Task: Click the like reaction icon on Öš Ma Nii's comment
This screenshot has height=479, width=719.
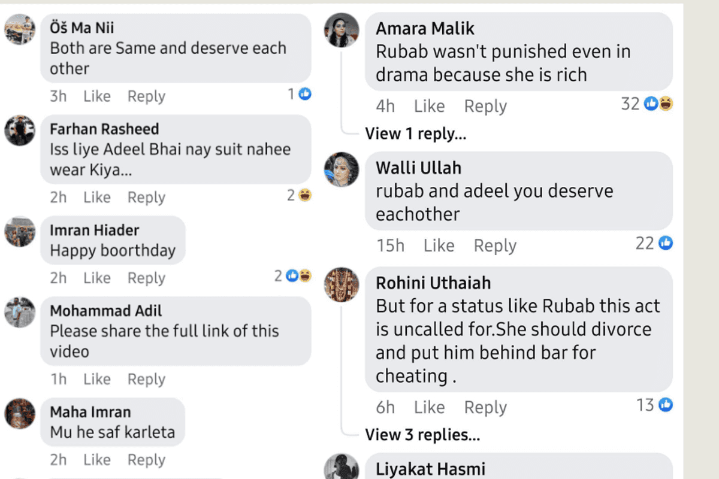Action: click(x=305, y=94)
